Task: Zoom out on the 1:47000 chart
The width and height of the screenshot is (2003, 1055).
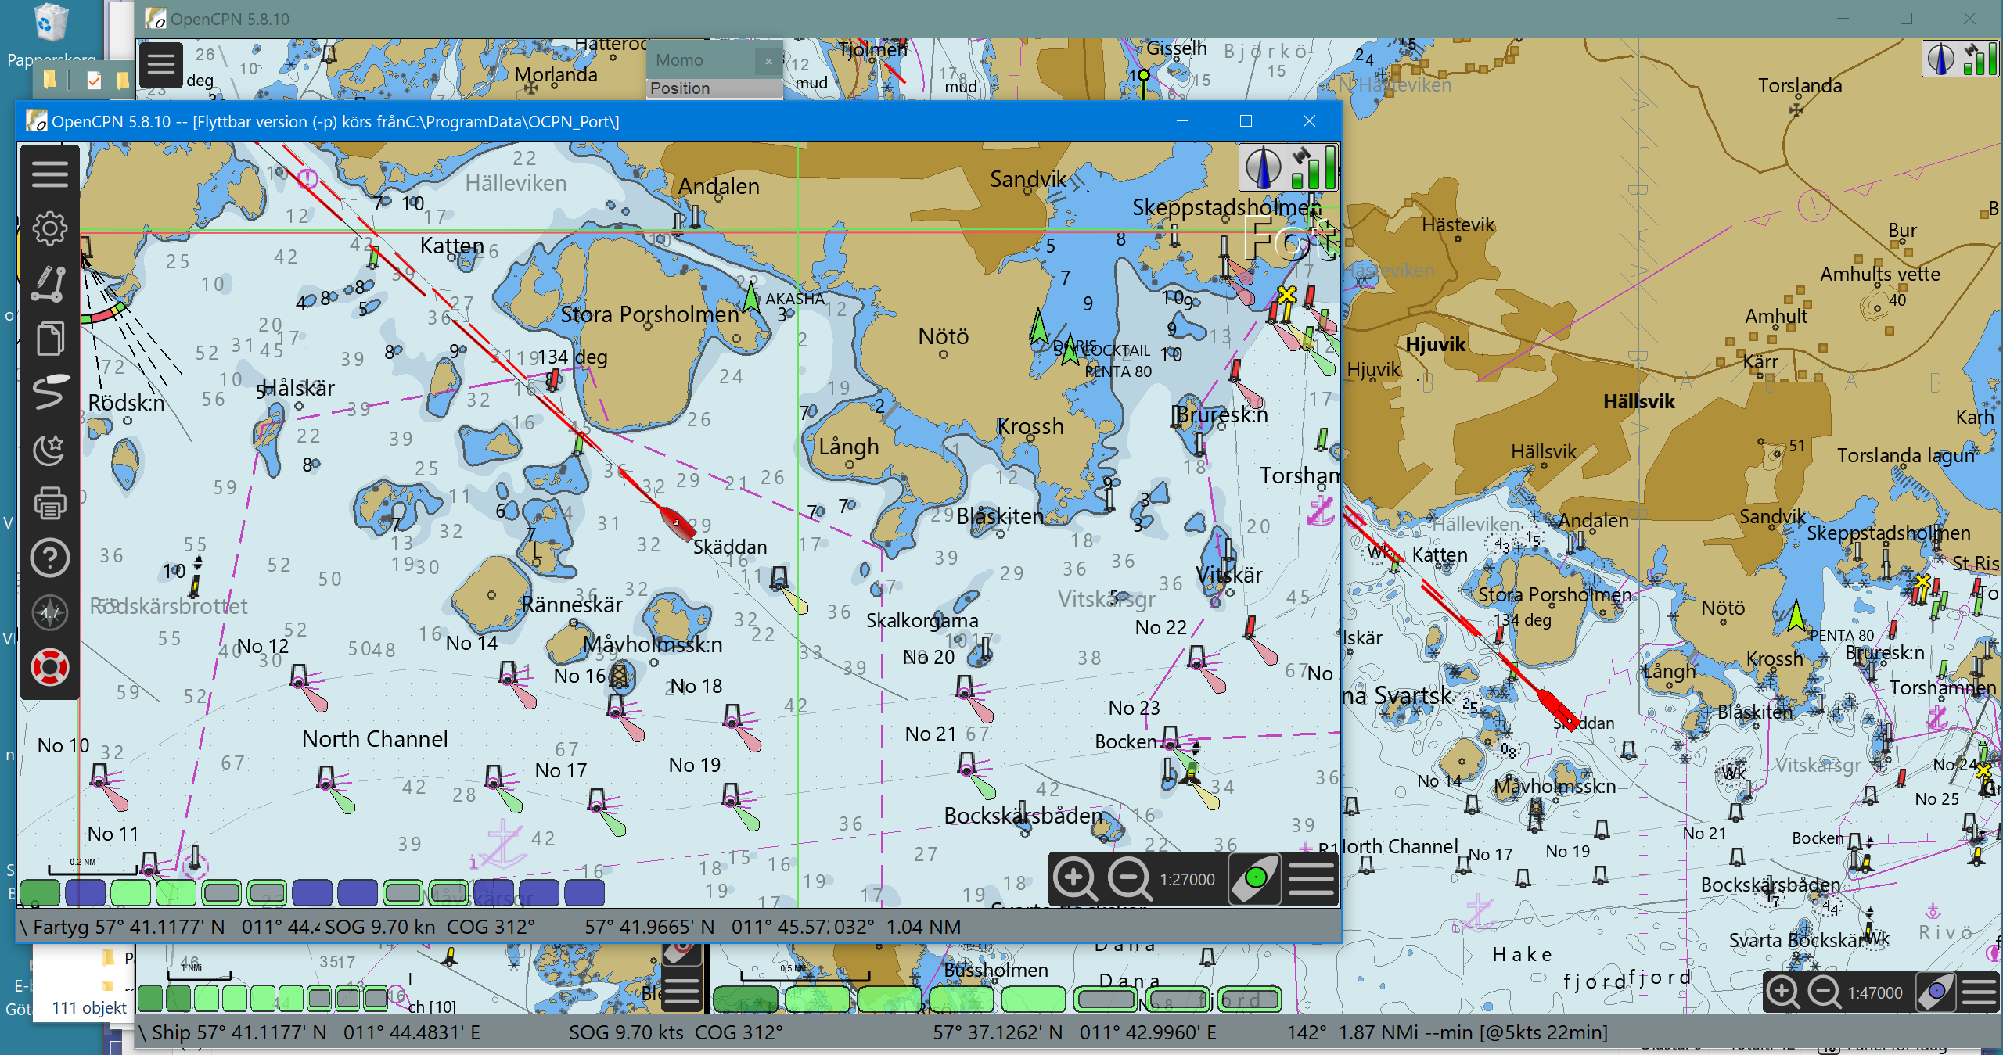Action: [1825, 992]
